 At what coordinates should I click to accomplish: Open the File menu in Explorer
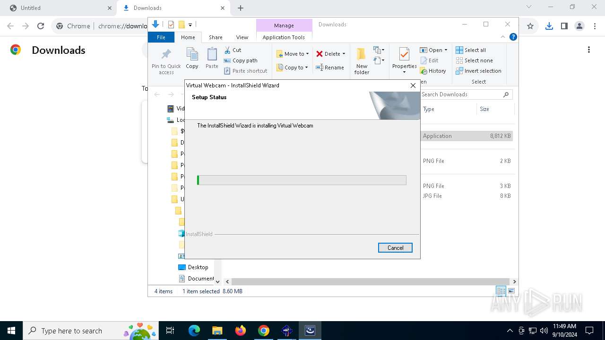(x=161, y=37)
